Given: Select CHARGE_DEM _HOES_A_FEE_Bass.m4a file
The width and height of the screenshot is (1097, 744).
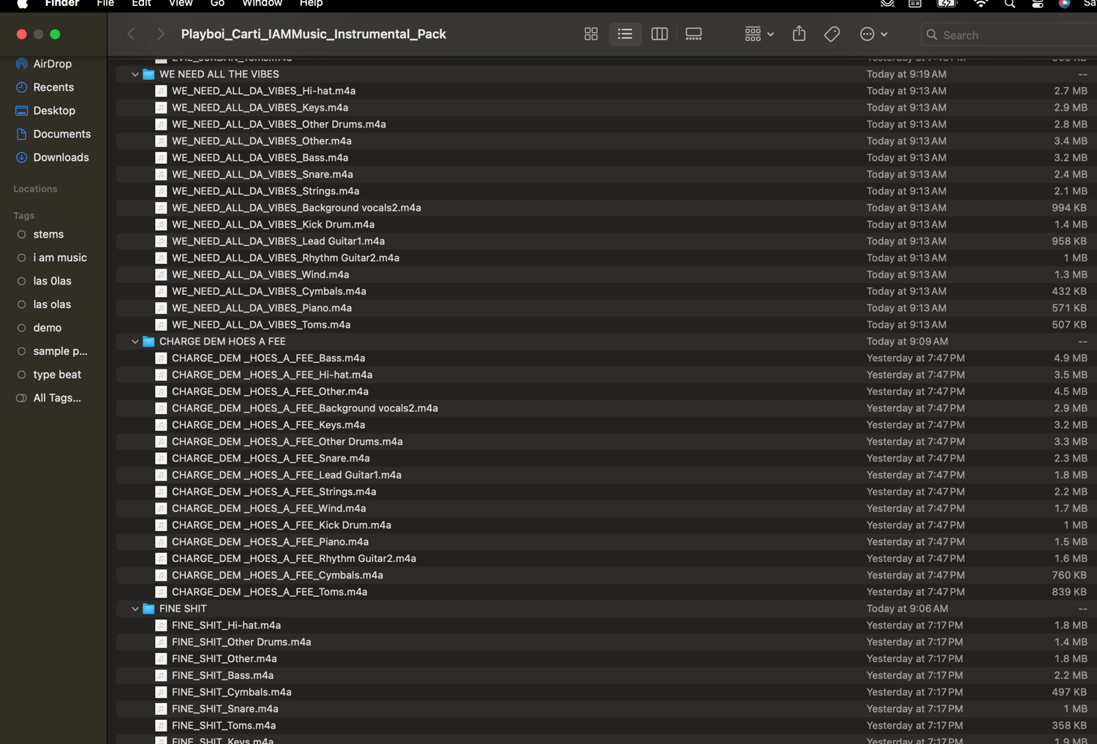Looking at the screenshot, I should click(x=605, y=358).
